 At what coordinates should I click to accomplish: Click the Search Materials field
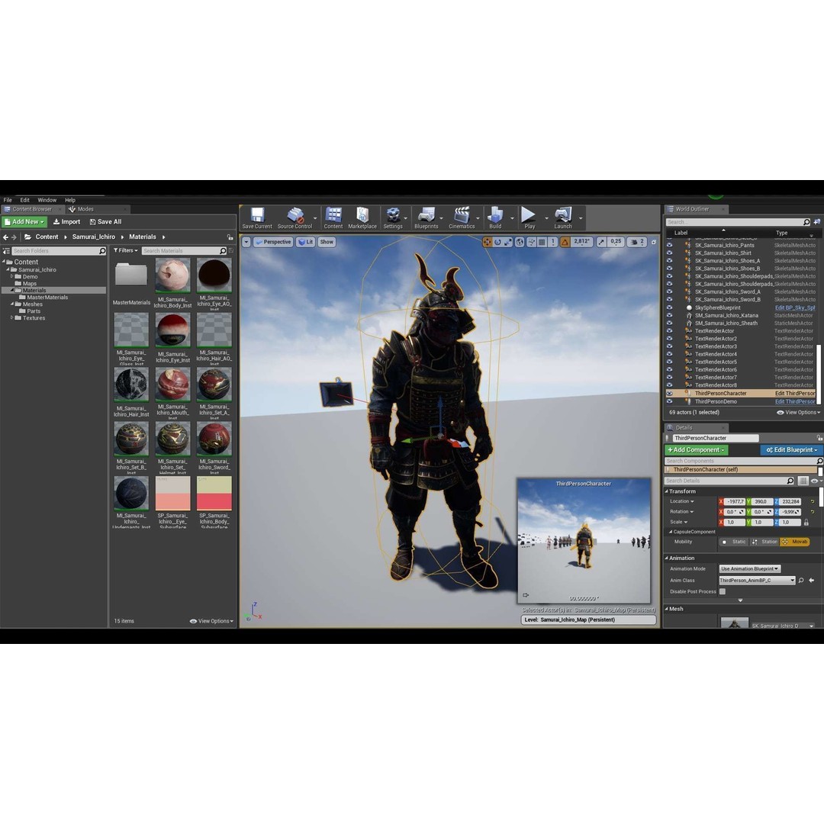tap(185, 251)
